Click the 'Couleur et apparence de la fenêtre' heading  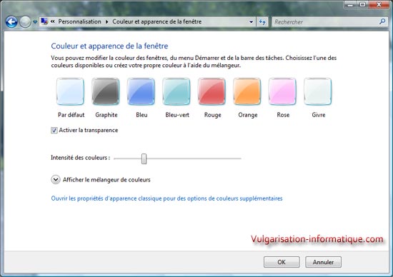click(109, 46)
